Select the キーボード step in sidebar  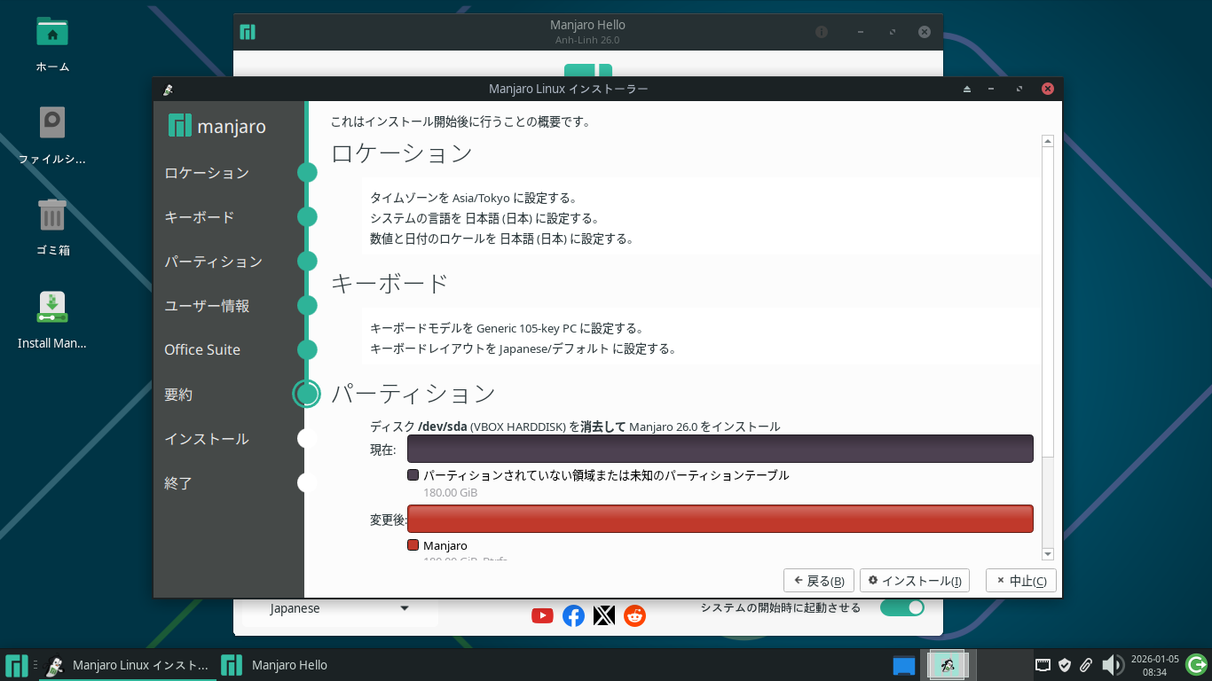point(200,217)
